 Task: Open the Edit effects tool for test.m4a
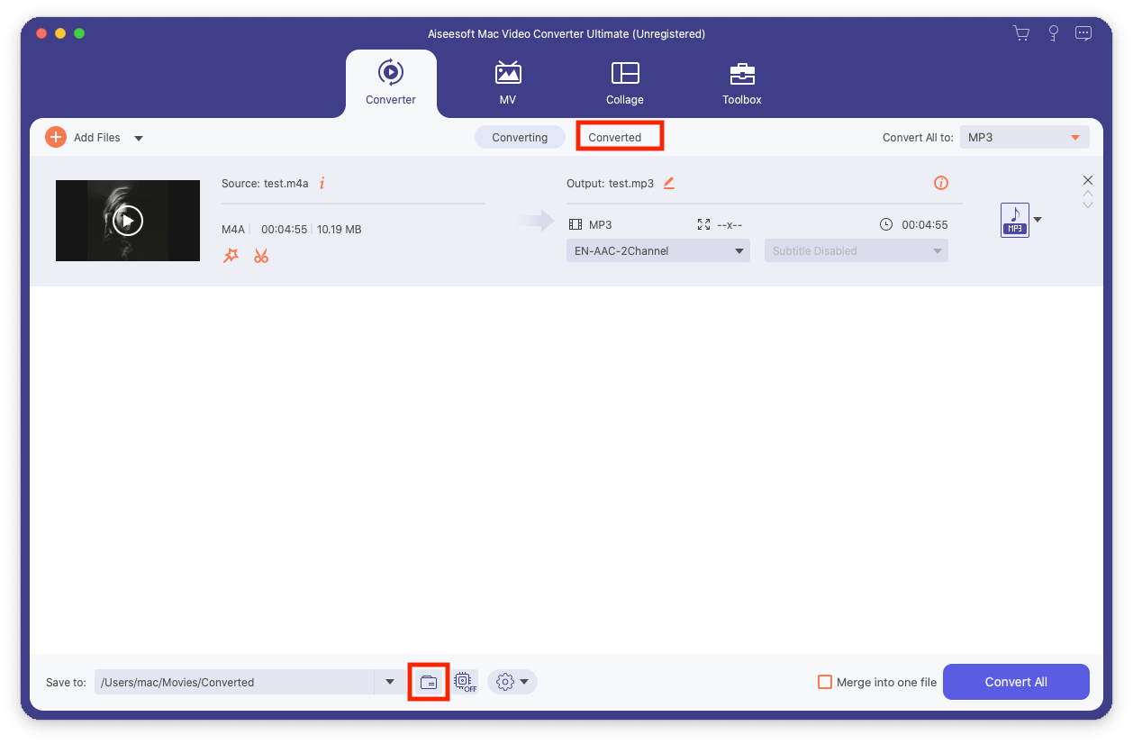coord(231,256)
